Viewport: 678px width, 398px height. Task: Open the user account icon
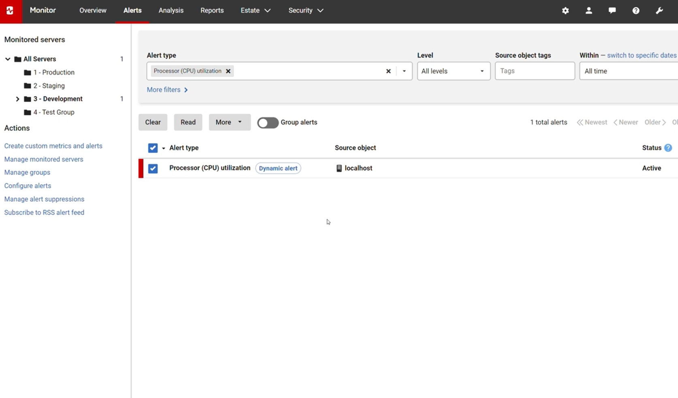point(589,11)
